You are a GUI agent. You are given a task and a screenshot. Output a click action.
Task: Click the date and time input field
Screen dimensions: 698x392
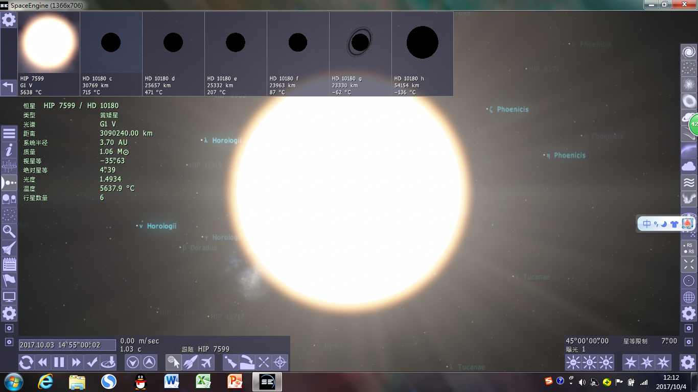point(67,345)
